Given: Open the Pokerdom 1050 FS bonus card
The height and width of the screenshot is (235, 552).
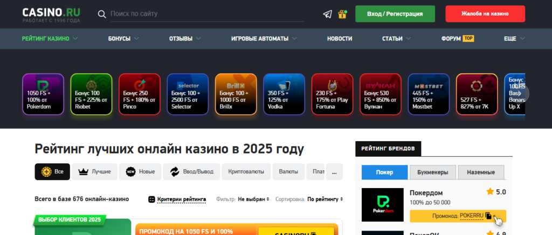Looking at the screenshot, I should click(43, 94).
